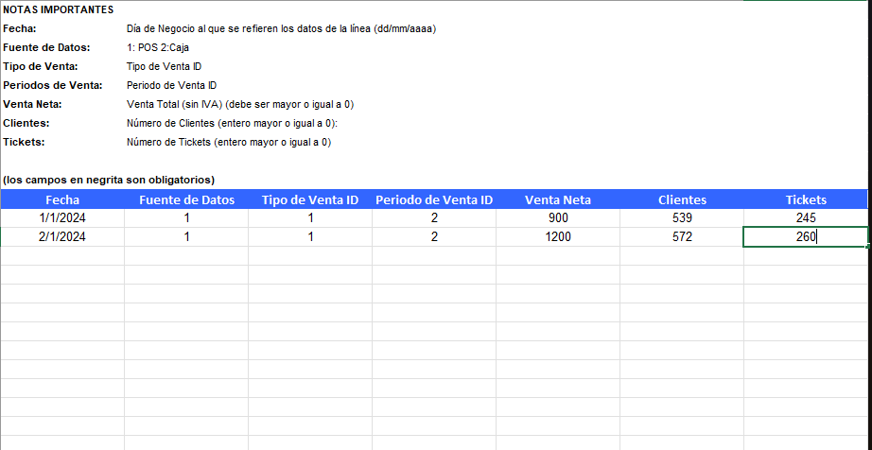Click the Venta Neta header cell
The width and height of the screenshot is (872, 450).
click(x=558, y=199)
